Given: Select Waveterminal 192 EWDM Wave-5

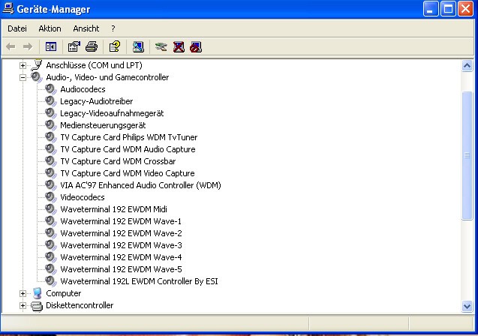Looking at the screenshot, I should (x=121, y=269).
